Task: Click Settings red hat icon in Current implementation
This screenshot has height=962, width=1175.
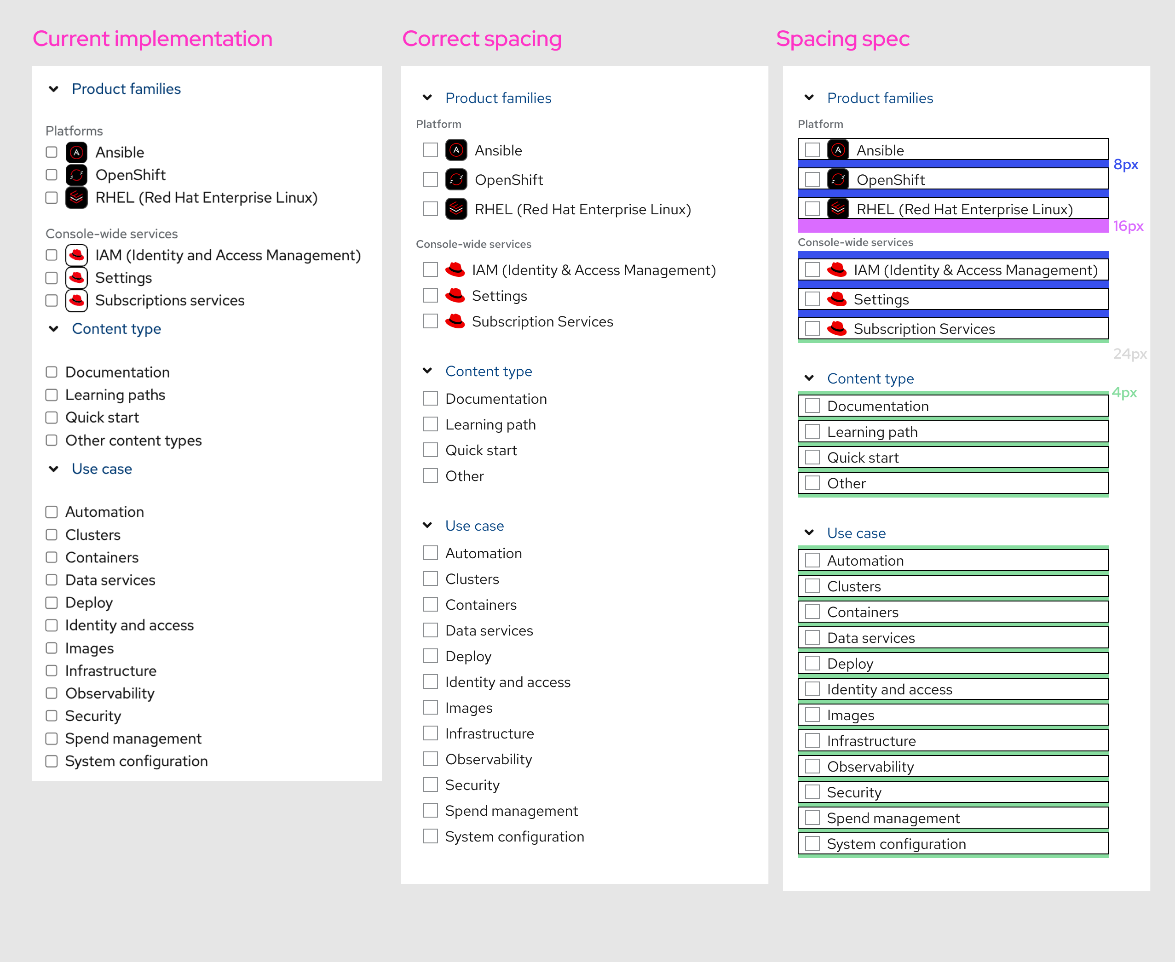Action: (76, 278)
